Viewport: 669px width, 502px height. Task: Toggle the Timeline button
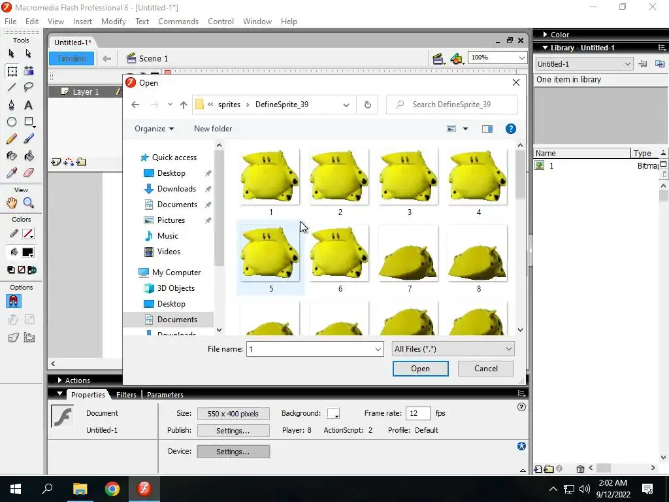71,58
